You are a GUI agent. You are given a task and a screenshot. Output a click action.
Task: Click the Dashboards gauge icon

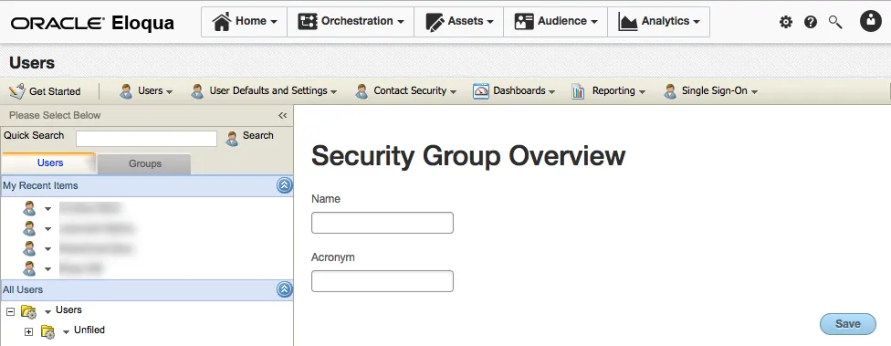481,91
